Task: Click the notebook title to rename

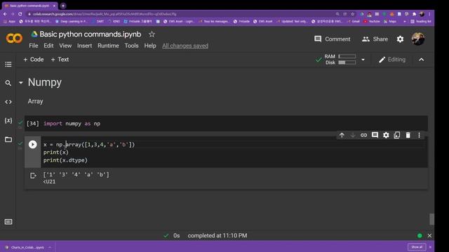Action: click(x=91, y=34)
